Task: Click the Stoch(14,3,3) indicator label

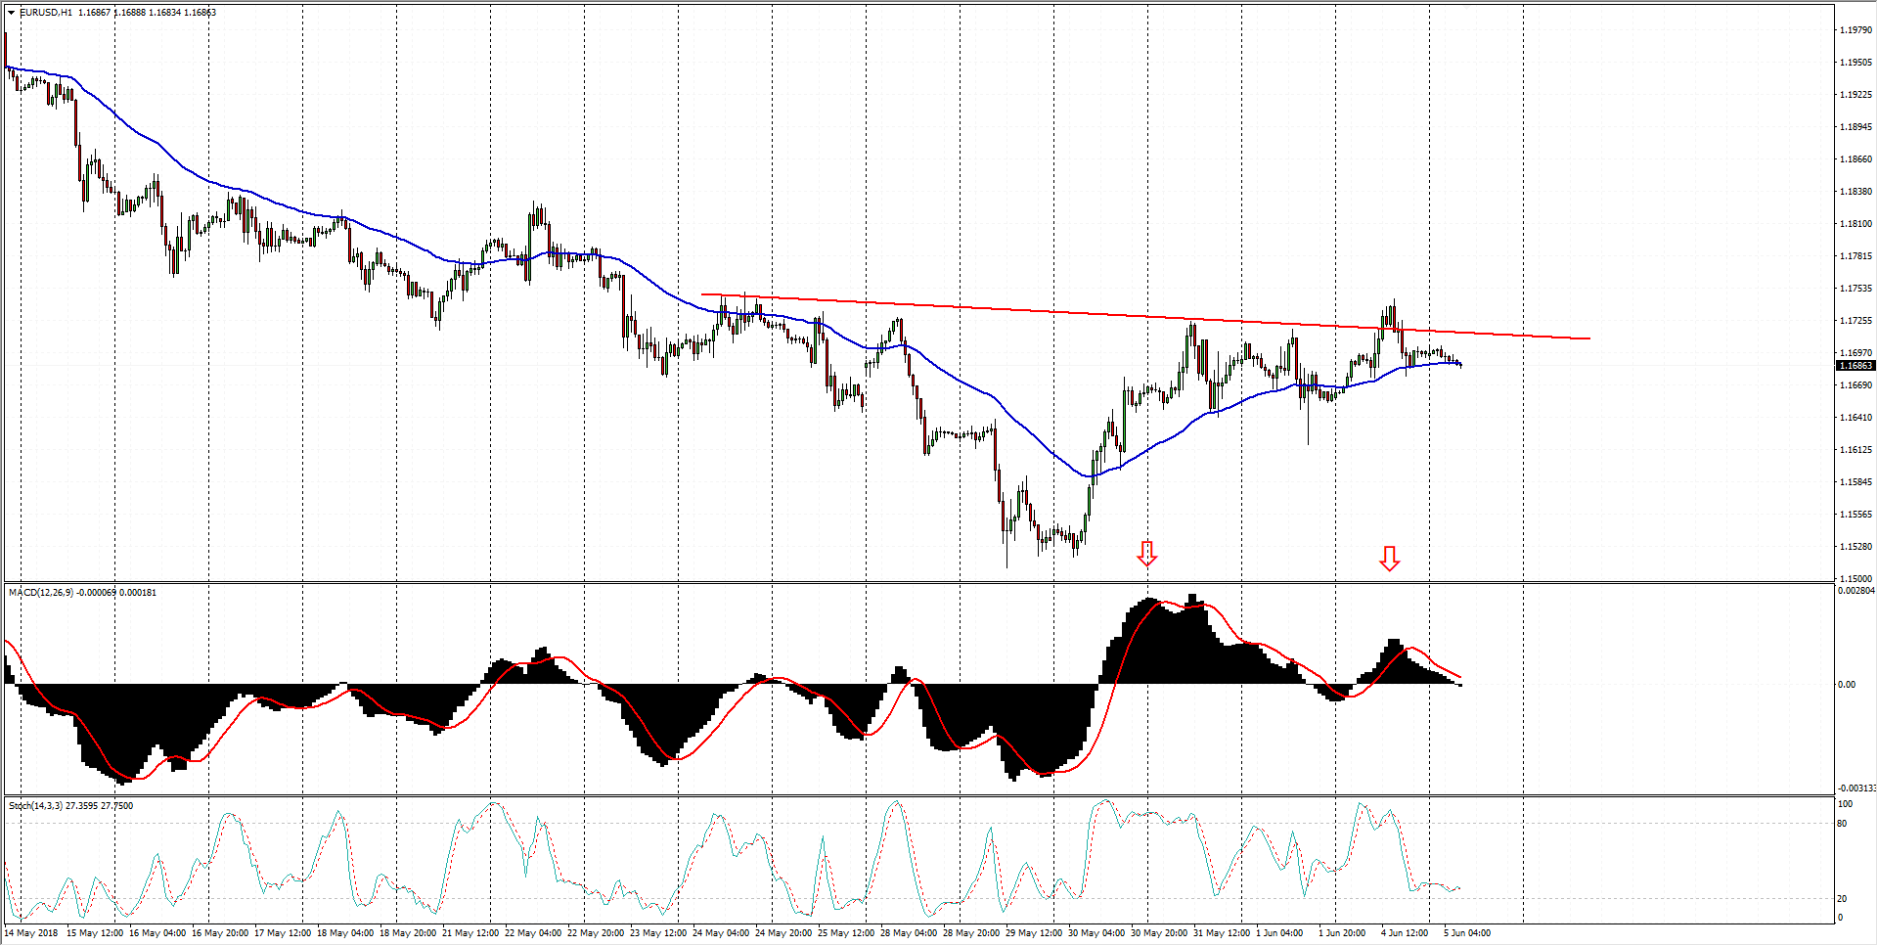Action: point(35,806)
